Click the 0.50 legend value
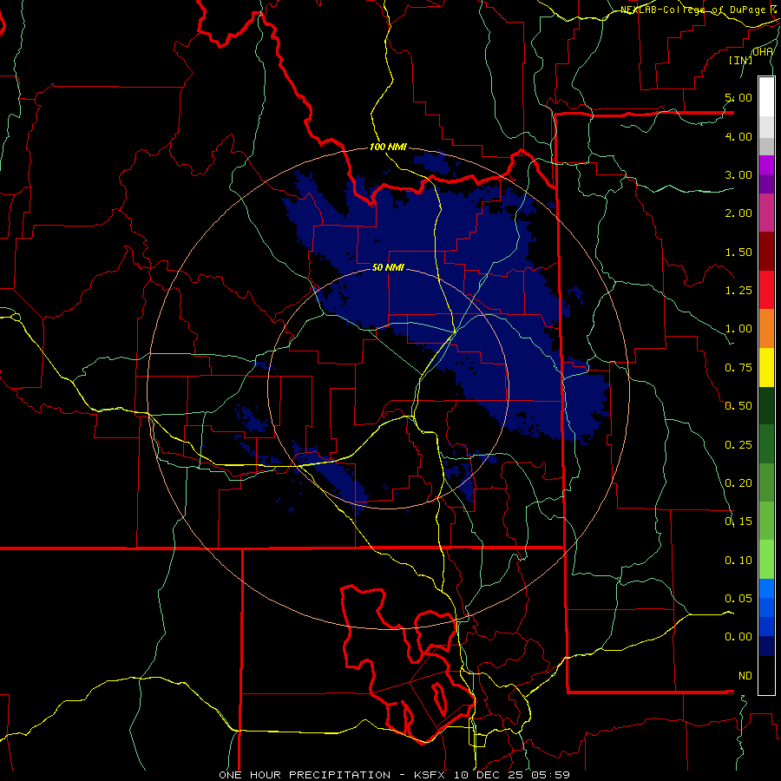 (x=738, y=406)
